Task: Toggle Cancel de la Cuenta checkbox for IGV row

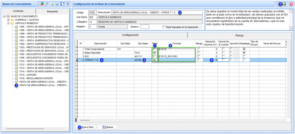Action: pos(223,57)
